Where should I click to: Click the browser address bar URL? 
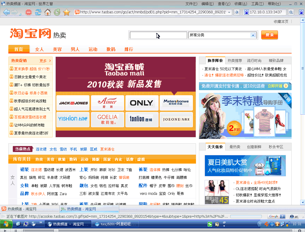[x=153, y=12]
